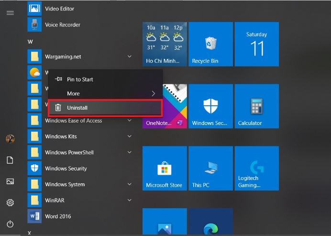Image resolution: width=331 pixels, height=236 pixels.
Task: Launch the Calculator tile
Action: pyautogui.click(x=257, y=106)
